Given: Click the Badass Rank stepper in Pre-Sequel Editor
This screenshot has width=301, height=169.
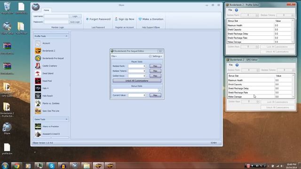Looking at the screenshot, I should click(147, 66).
